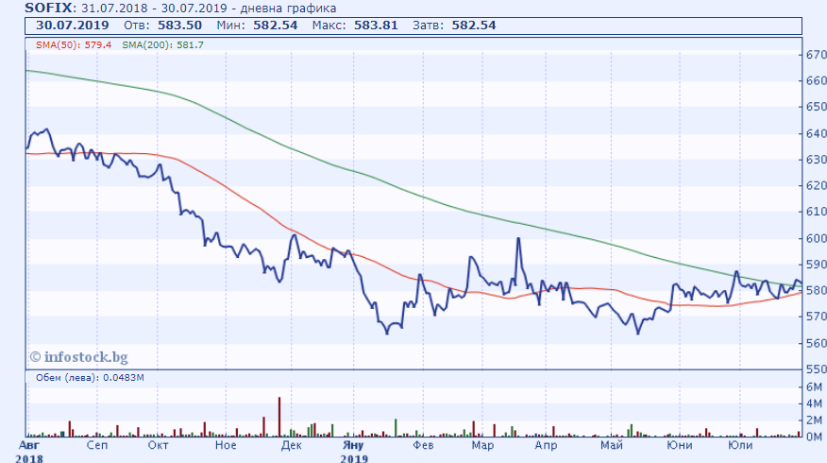The height and width of the screenshot is (463, 827).
Task: Select the Юли month marker on the axis
Action: click(738, 445)
